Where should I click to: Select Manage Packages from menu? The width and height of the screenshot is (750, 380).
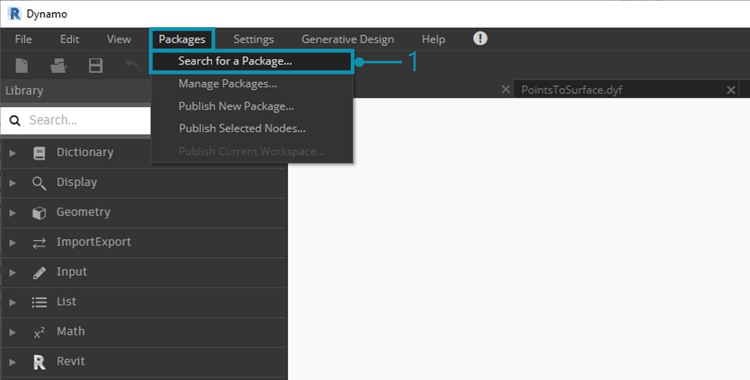click(x=227, y=84)
